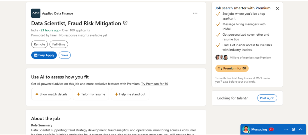Click the LinkedIn 'in' icon on Easy Apply
Screen dimensions: 308x135
(36, 55)
